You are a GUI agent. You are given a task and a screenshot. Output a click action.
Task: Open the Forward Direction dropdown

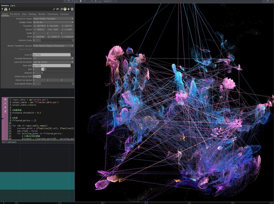pyautogui.click(x=53, y=58)
